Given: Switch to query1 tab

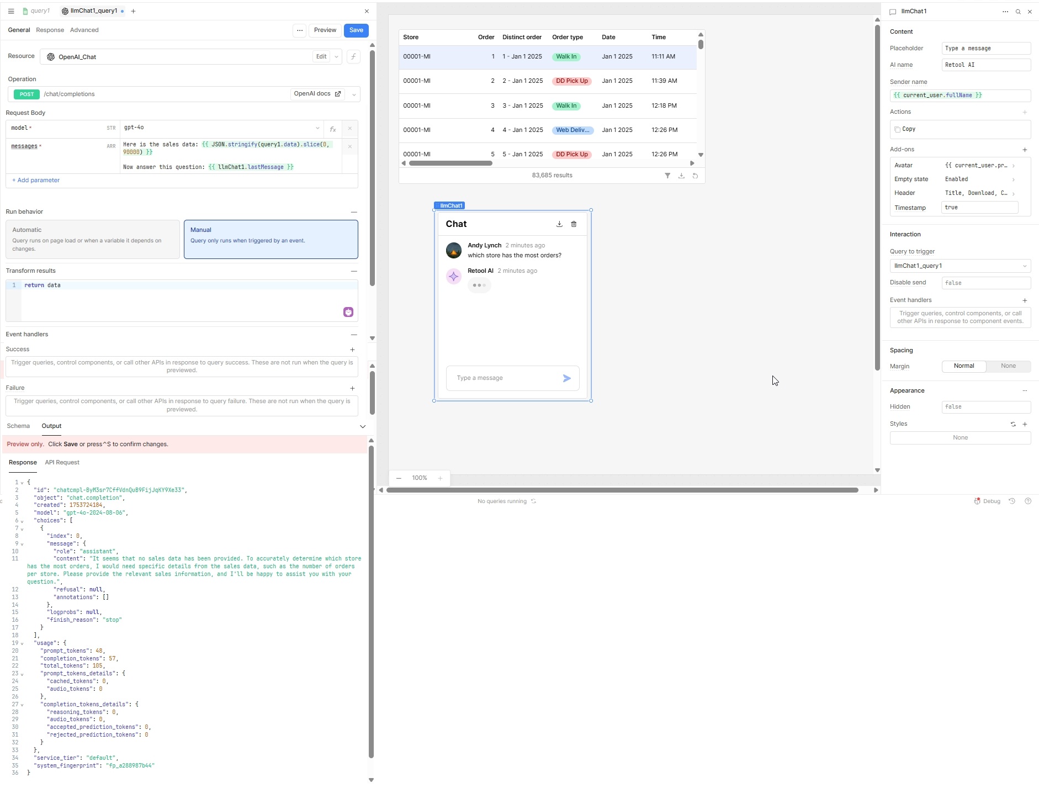Looking at the screenshot, I should click(36, 11).
